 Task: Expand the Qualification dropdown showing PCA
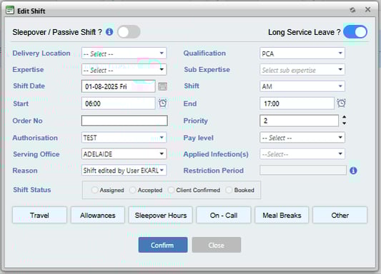302,54
